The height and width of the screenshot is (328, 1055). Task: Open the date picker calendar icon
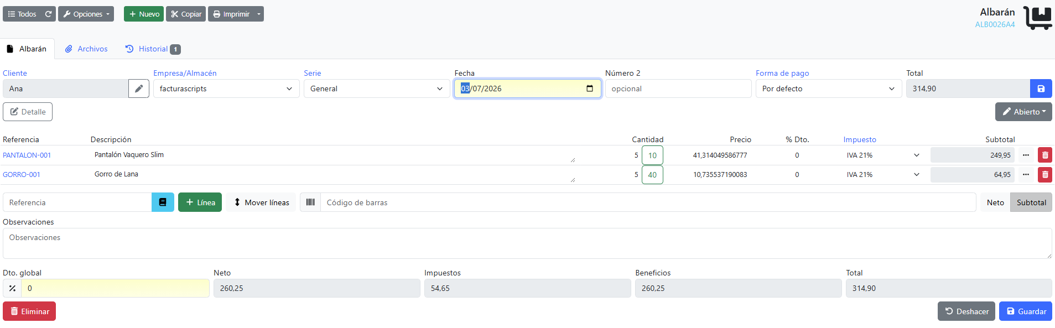click(x=590, y=88)
